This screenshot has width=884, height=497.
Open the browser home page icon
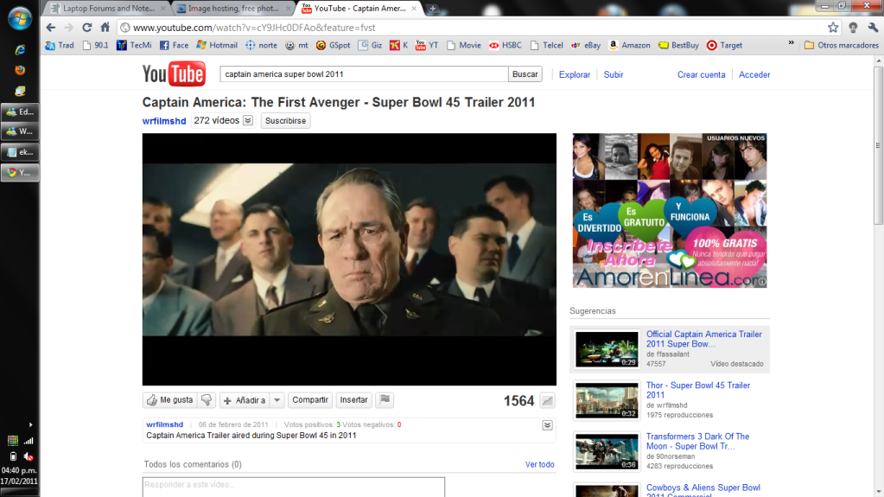[105, 27]
